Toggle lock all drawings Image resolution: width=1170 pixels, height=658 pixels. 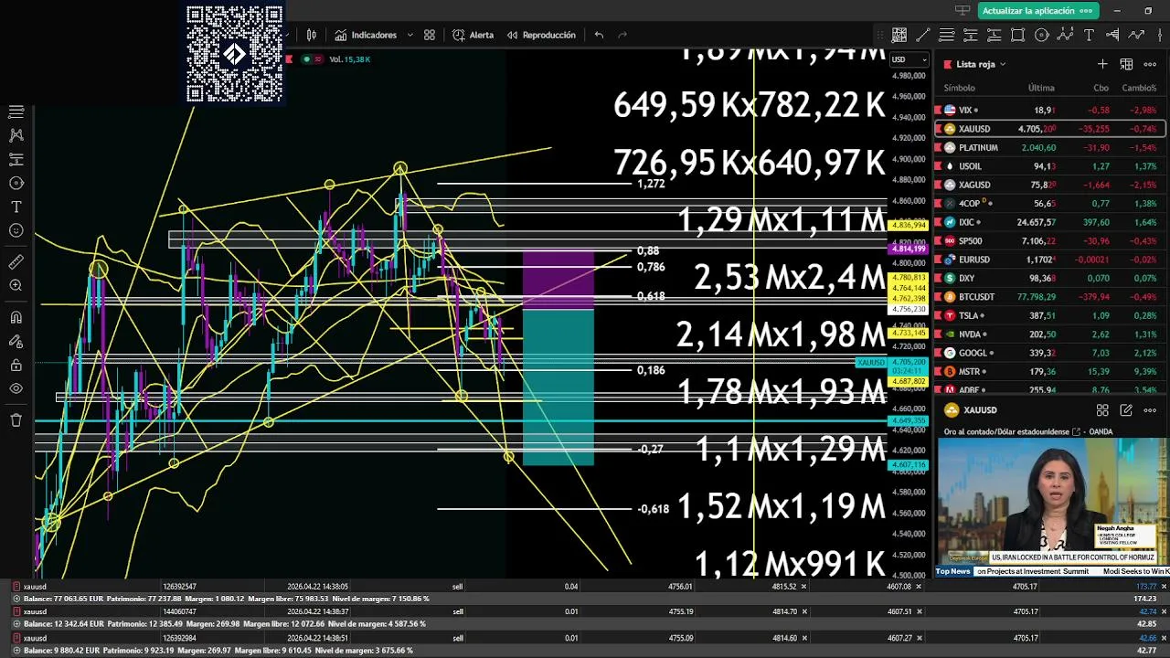(x=16, y=366)
